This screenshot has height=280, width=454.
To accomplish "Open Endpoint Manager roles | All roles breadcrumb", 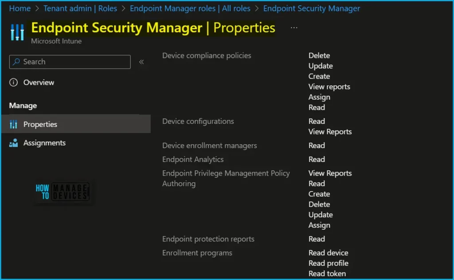I will click(190, 8).
